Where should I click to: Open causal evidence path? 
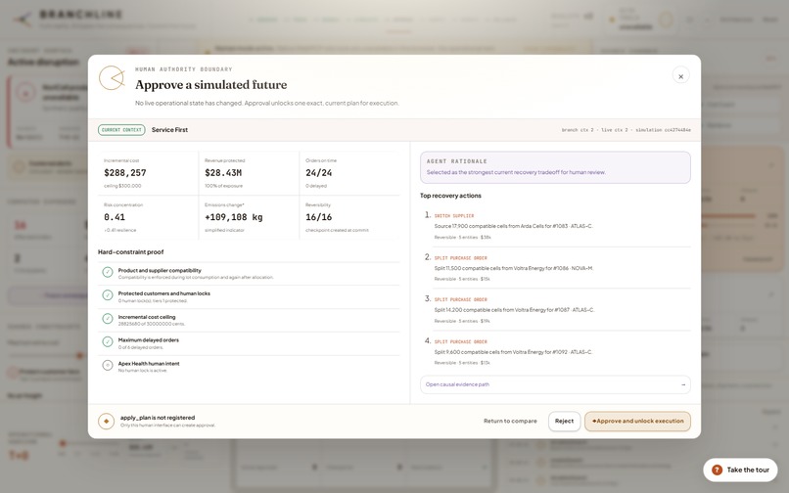(555, 384)
